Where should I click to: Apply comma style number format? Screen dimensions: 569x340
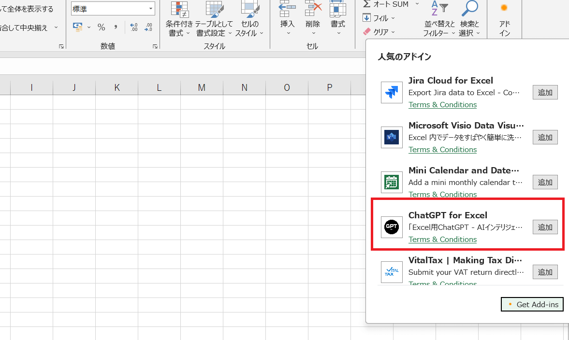(x=116, y=27)
